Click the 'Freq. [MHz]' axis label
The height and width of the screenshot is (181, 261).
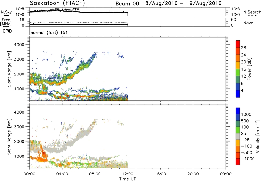click(x=6, y=22)
